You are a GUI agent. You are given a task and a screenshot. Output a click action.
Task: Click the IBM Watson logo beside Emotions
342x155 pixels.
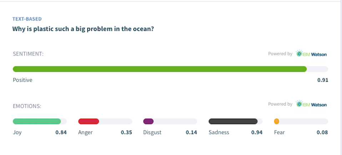(x=311, y=104)
